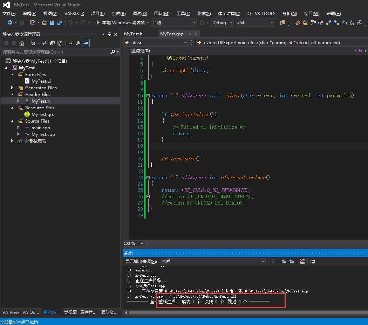Viewport: 368px width, 325px height.
Task: Toggle the preview selected items button
Action: pyautogui.click(x=86, y=43)
